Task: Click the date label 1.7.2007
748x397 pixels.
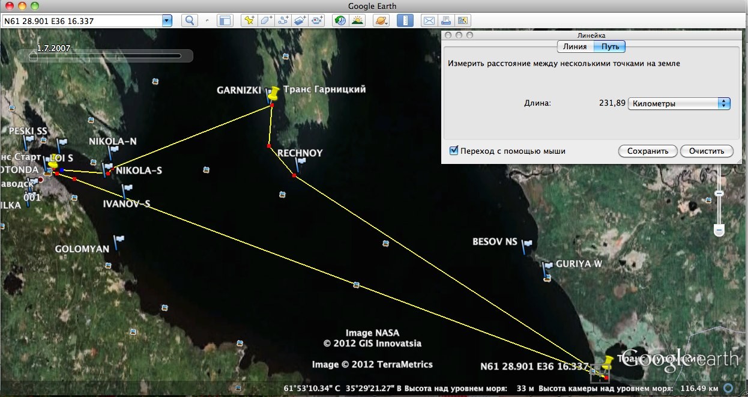Action: pyautogui.click(x=54, y=47)
